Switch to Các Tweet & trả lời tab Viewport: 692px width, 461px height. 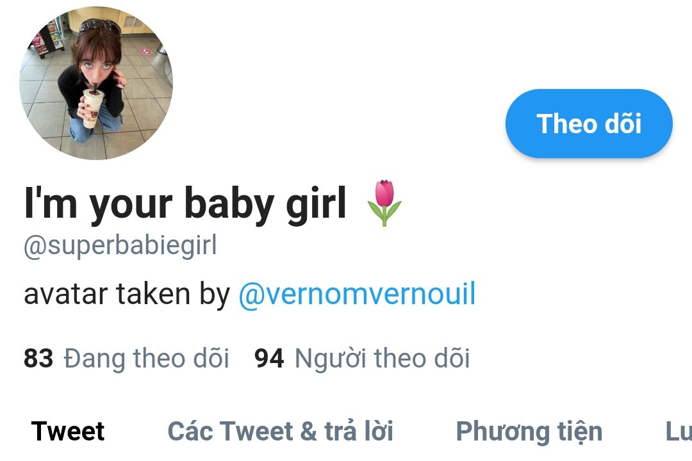(280, 431)
